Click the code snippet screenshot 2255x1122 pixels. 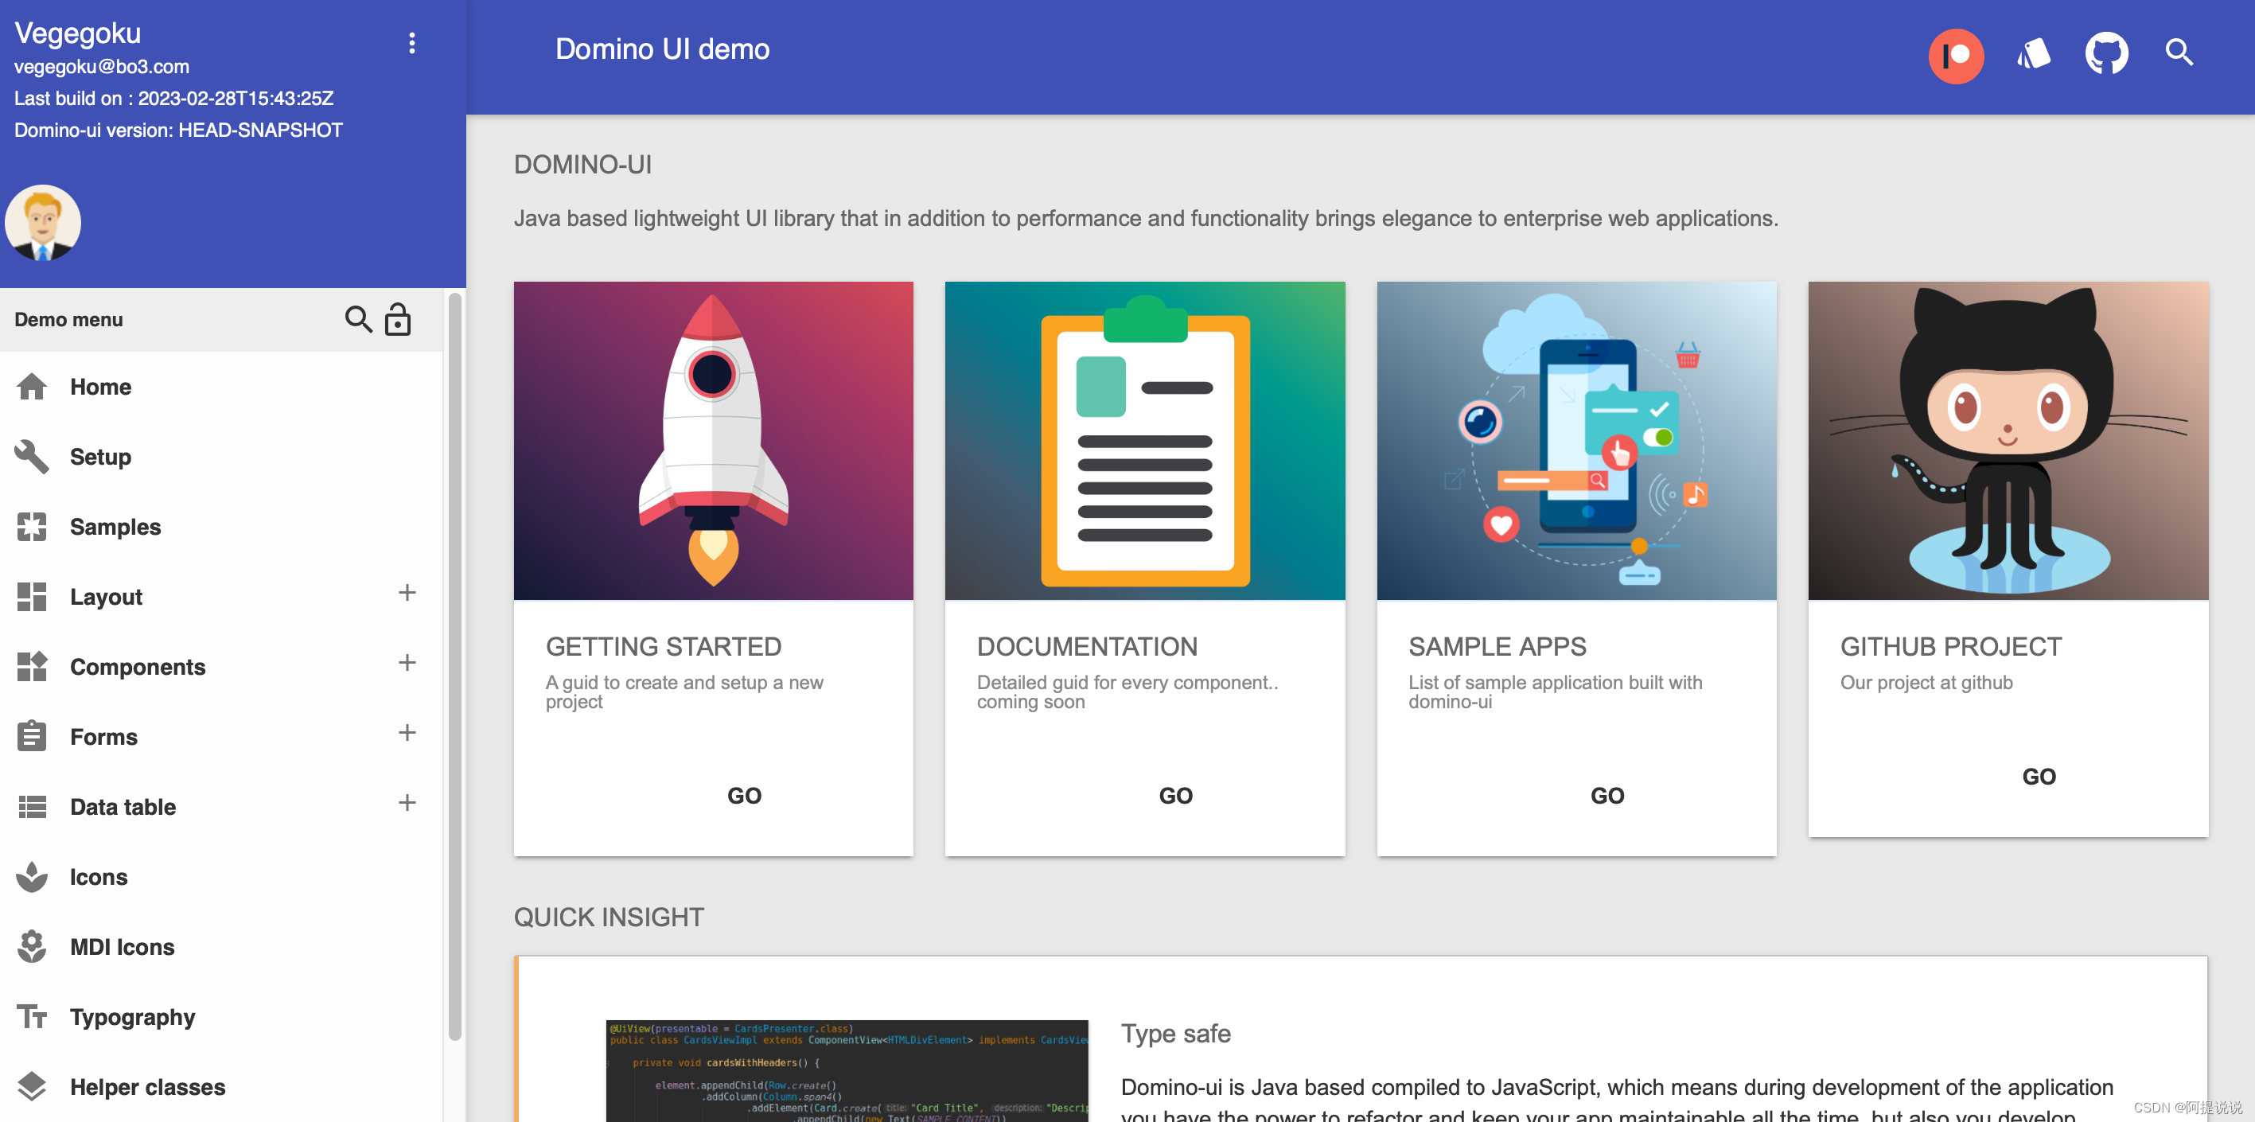[x=847, y=1070]
